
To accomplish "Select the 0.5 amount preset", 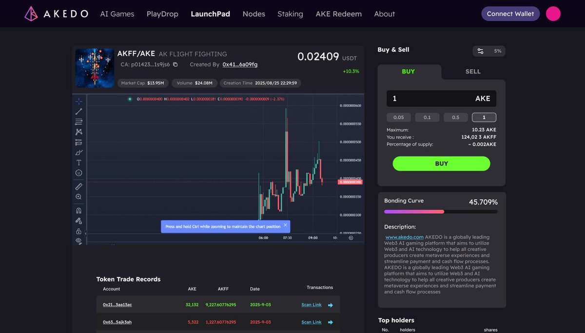I will 455,117.
